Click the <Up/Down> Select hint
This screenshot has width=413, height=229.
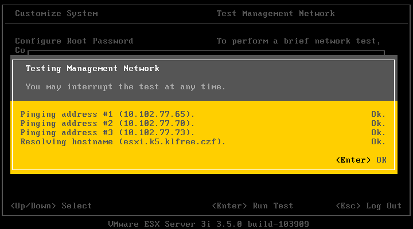pyautogui.click(x=51, y=206)
